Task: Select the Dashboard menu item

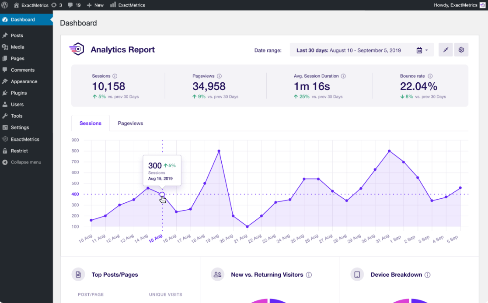Action: (26, 19)
